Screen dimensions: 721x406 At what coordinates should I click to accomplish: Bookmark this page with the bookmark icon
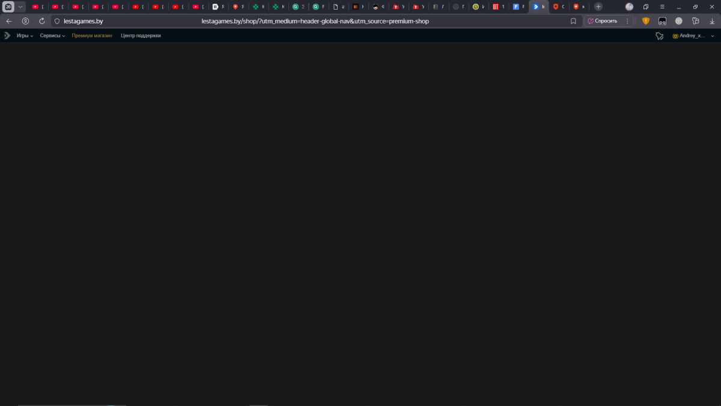tap(573, 21)
